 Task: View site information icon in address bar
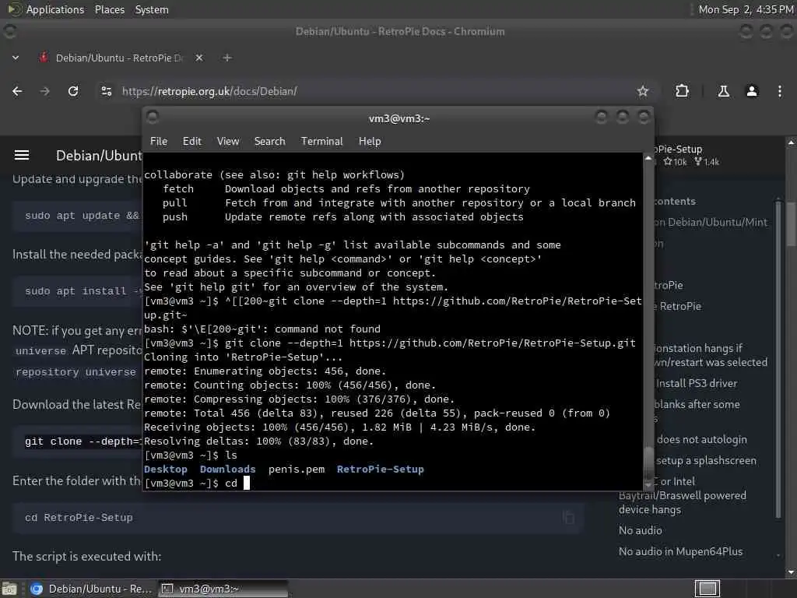[106, 91]
